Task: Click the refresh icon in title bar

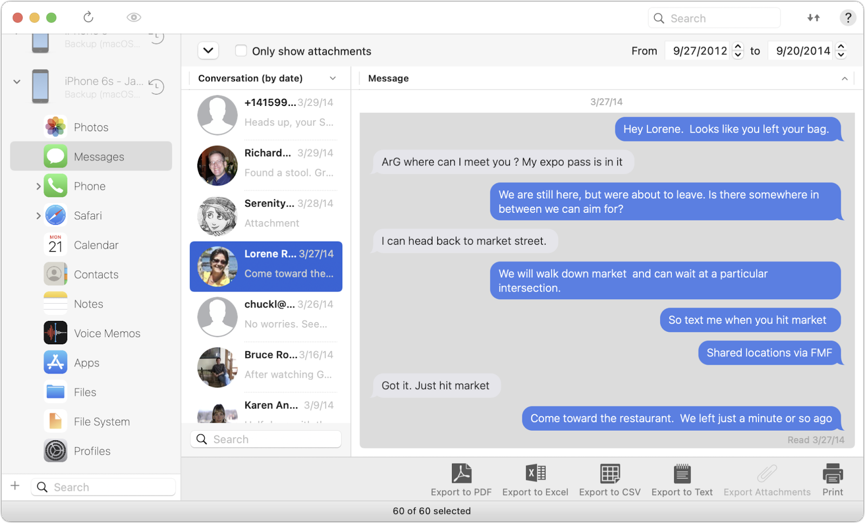Action: 89,17
